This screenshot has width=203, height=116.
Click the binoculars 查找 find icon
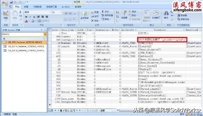pyautogui.click(x=166, y=15)
